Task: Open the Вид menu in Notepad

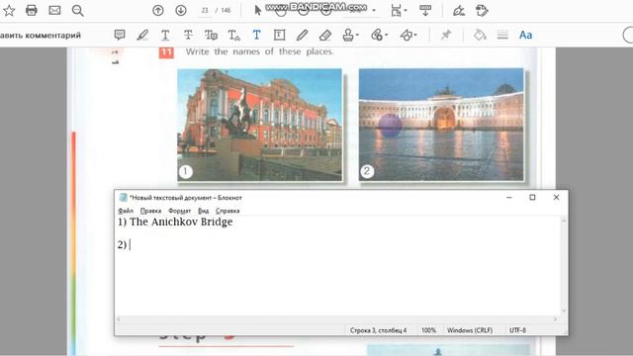Action: coord(203,211)
